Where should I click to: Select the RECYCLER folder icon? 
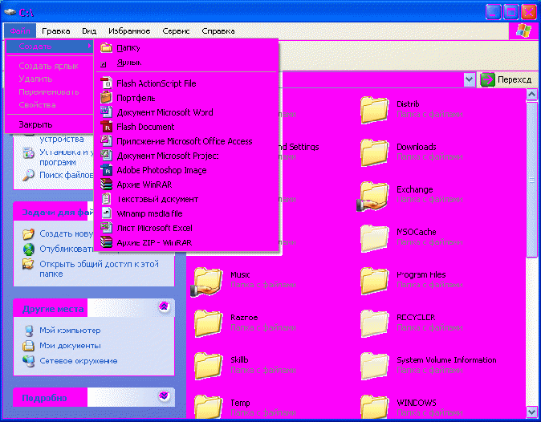(x=374, y=323)
